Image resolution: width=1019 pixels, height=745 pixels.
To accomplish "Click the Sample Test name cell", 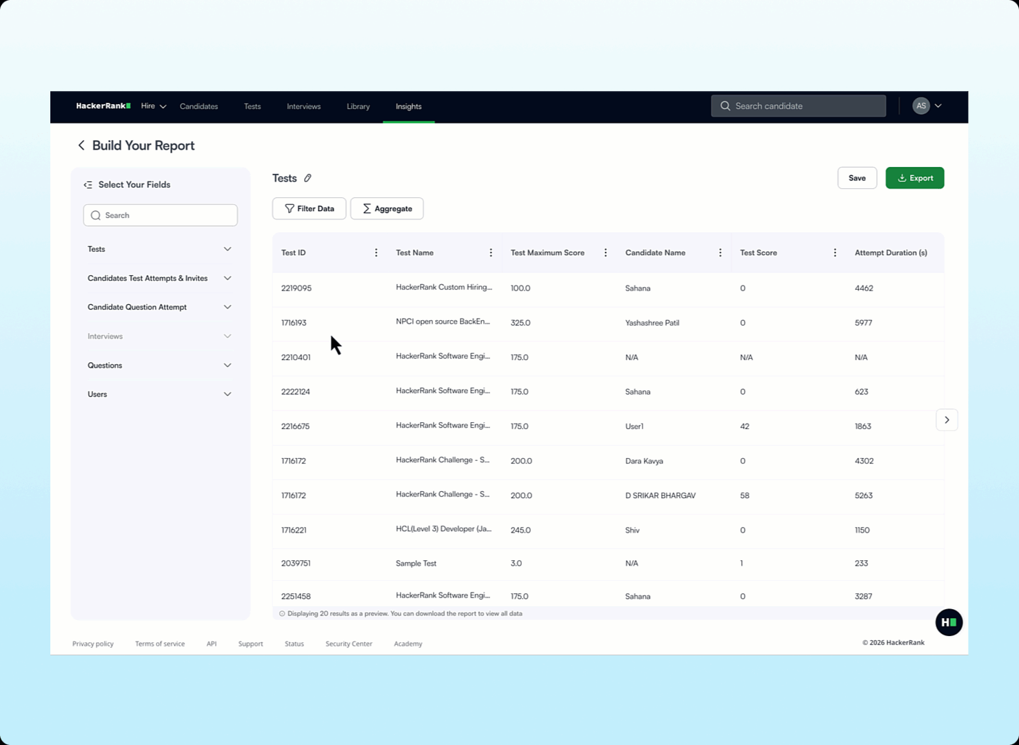I will (x=416, y=564).
